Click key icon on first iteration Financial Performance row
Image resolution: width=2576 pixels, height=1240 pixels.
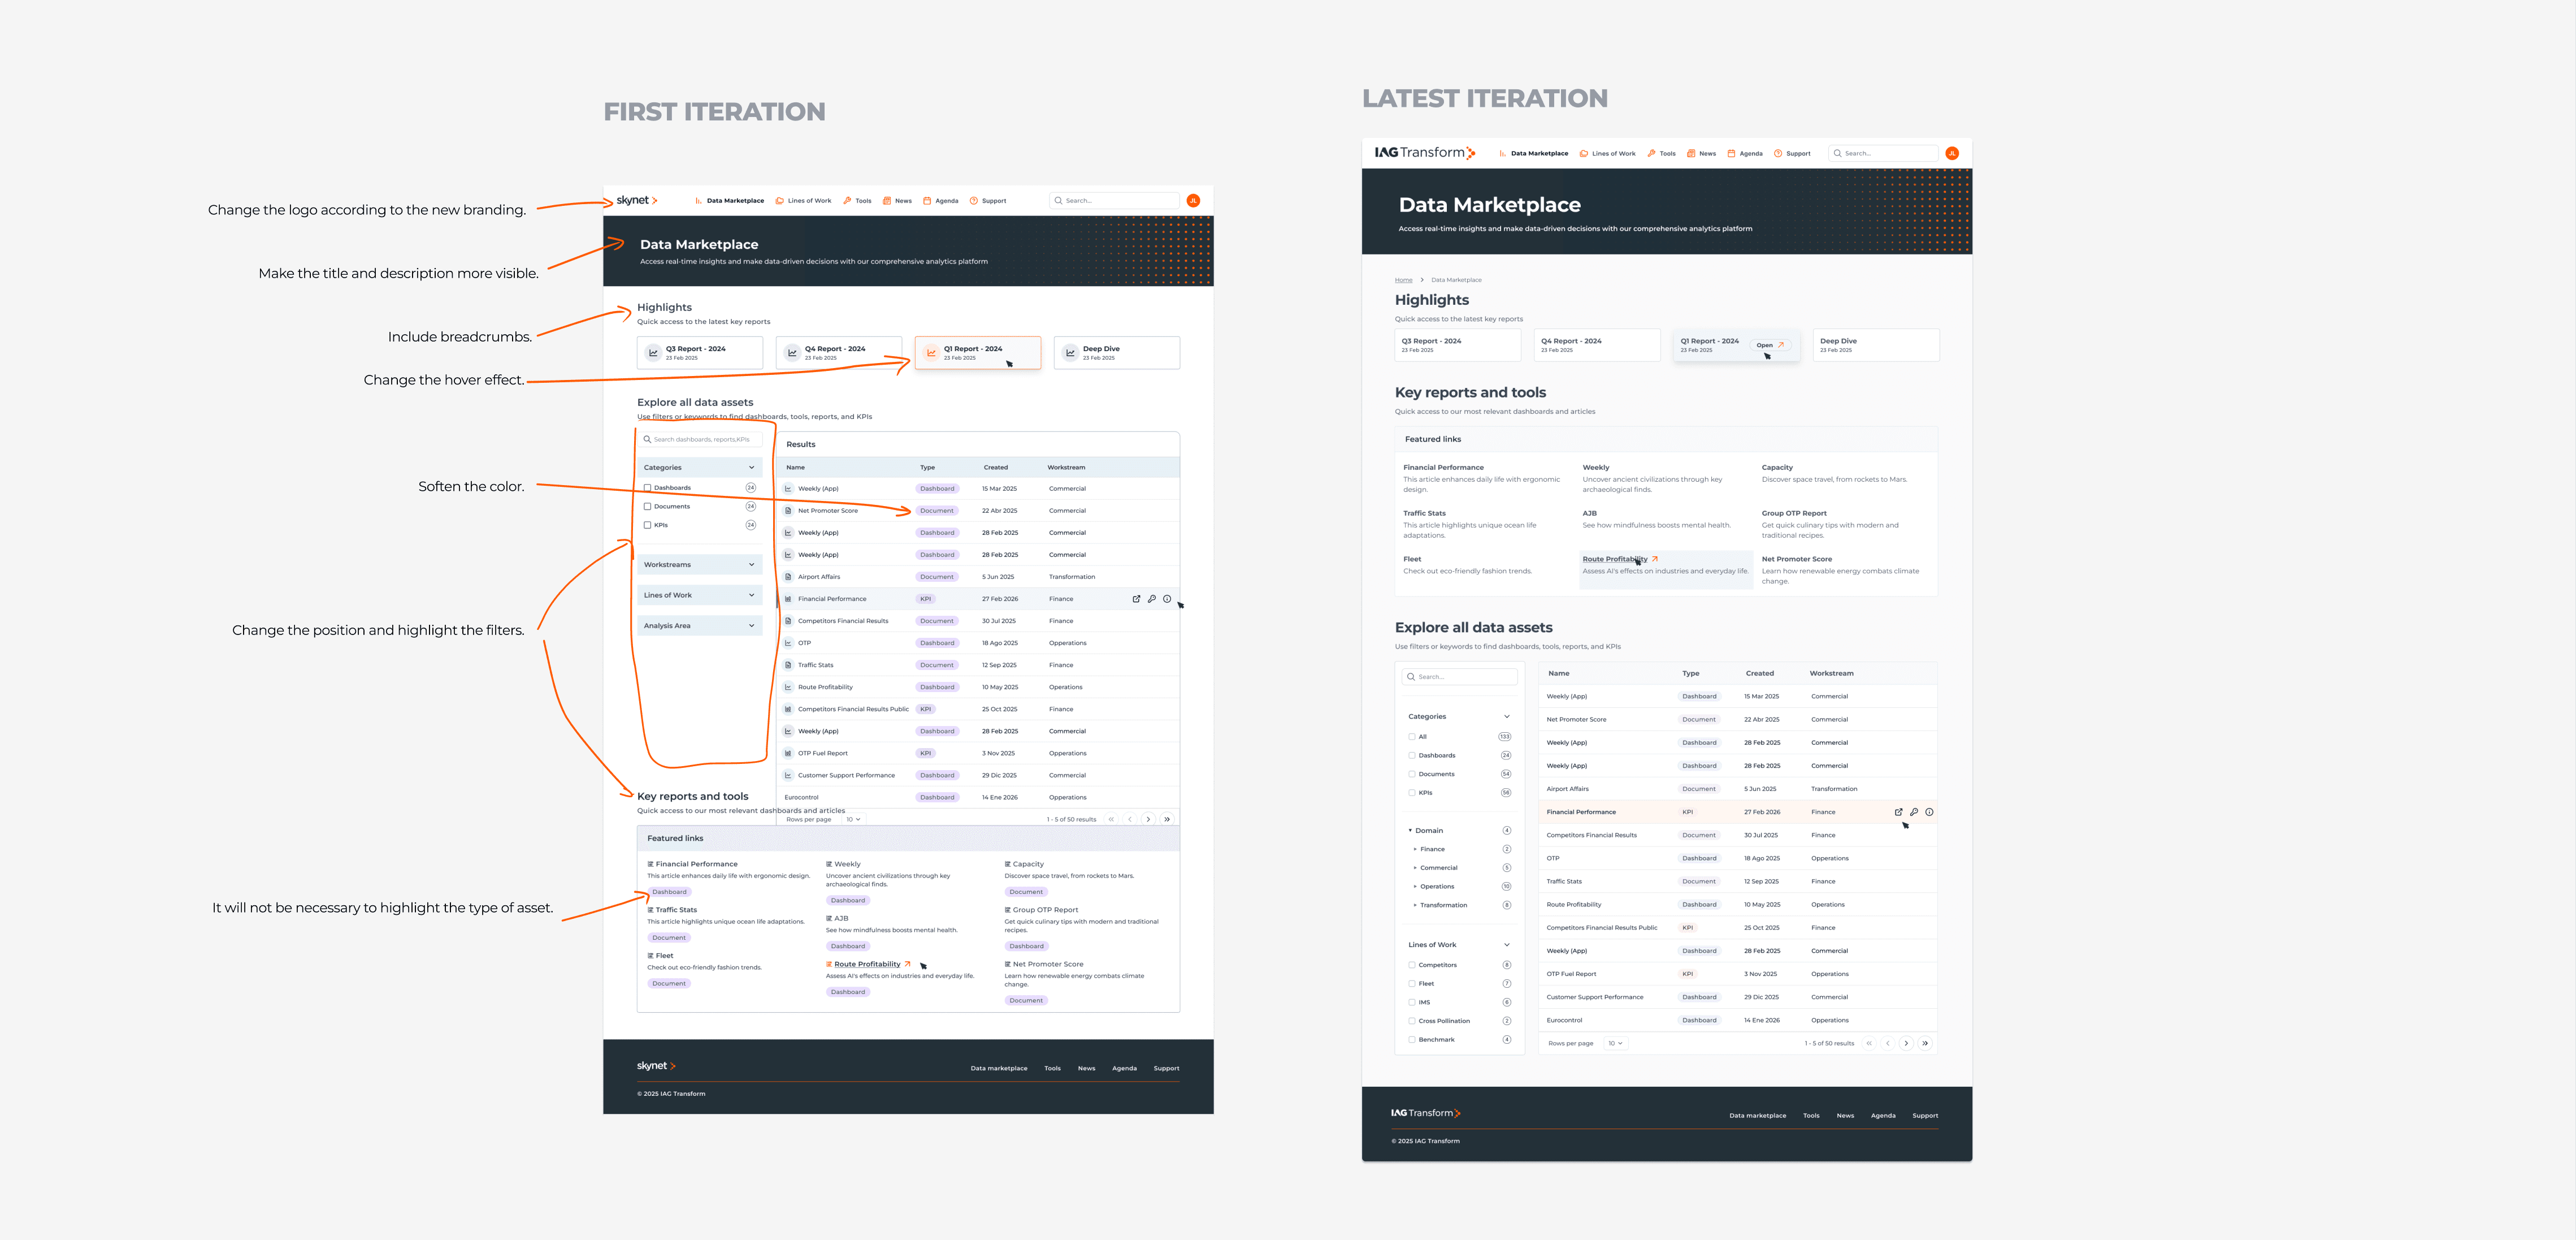pos(1151,598)
